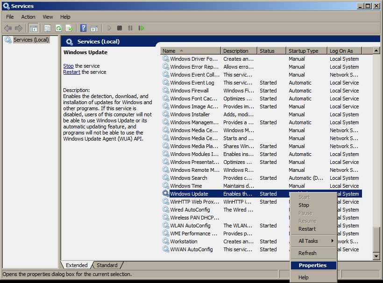Open the File menu
The height and width of the screenshot is (283, 383).
[x=10, y=17]
